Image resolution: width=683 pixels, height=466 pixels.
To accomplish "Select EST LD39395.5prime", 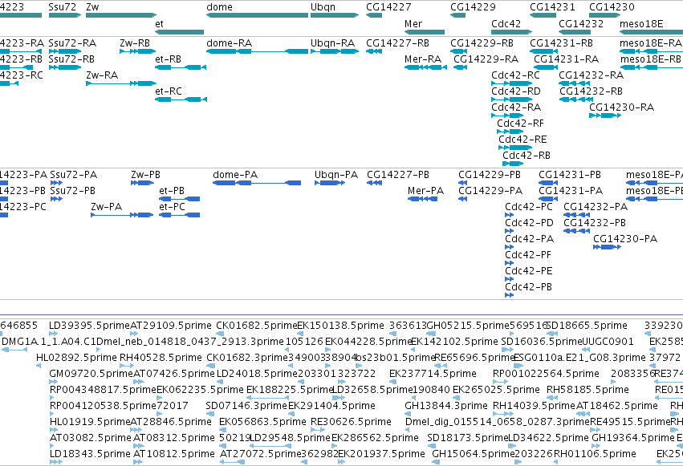I will [x=53, y=334].
